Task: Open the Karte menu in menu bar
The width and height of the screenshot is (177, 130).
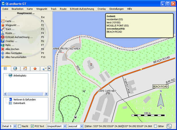Action: (30, 9)
